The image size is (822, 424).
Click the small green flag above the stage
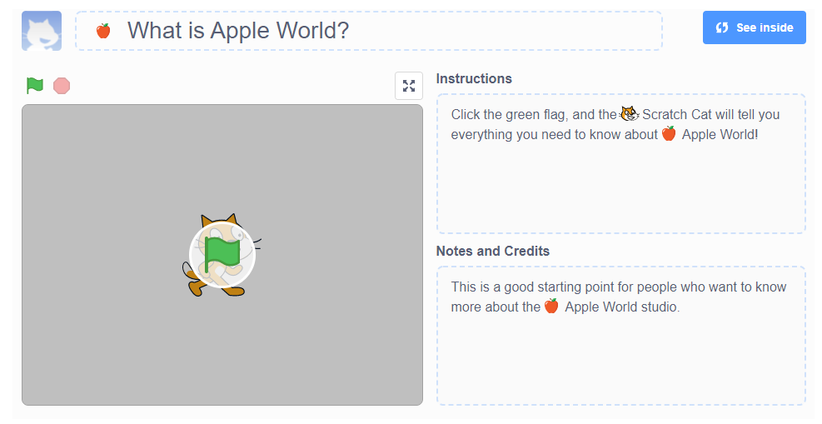[x=34, y=85]
